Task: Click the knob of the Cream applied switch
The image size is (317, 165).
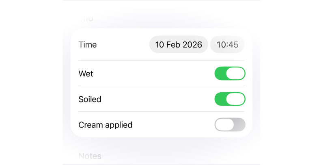Action: click(x=224, y=125)
